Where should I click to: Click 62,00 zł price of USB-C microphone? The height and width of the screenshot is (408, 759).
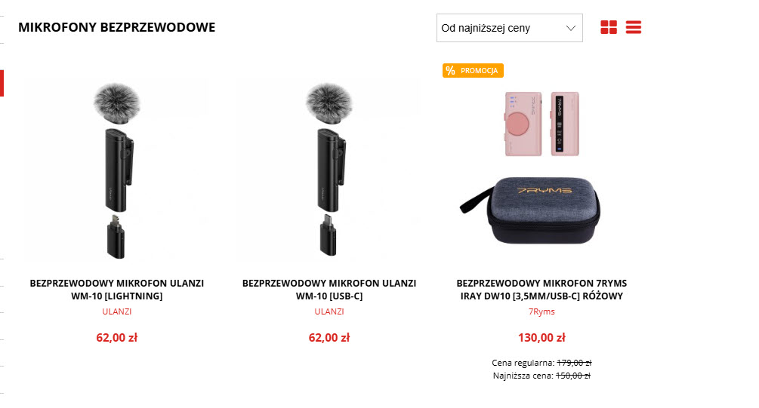tap(329, 337)
